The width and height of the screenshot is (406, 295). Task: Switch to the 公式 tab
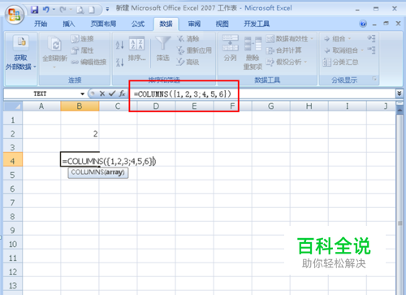138,24
